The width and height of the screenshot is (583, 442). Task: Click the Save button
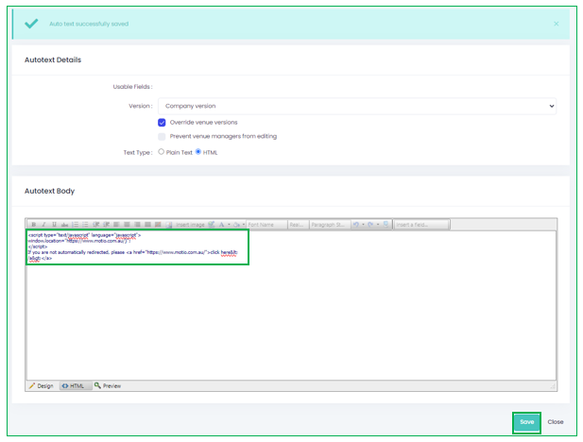[x=527, y=422]
